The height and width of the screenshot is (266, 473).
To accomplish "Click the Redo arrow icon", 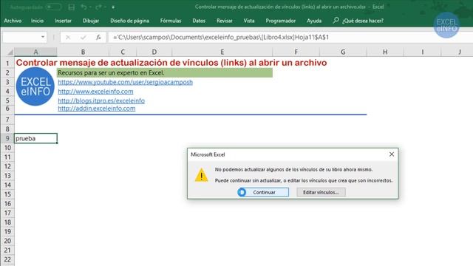I will [98, 7].
